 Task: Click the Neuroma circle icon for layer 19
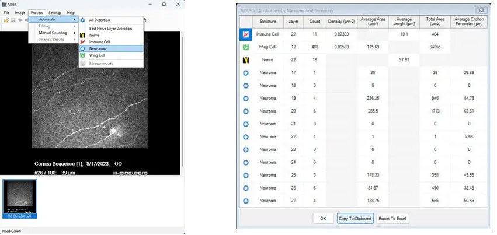pos(246,99)
